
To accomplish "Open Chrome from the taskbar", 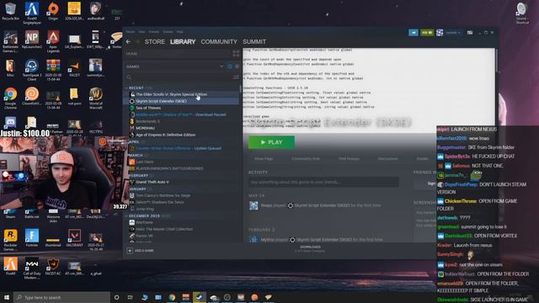I will [x=172, y=297].
